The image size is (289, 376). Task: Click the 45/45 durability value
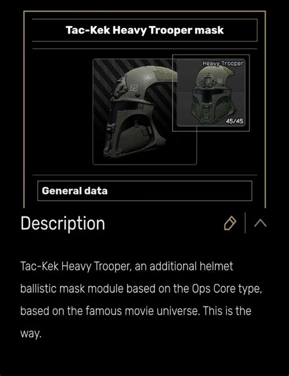click(234, 121)
